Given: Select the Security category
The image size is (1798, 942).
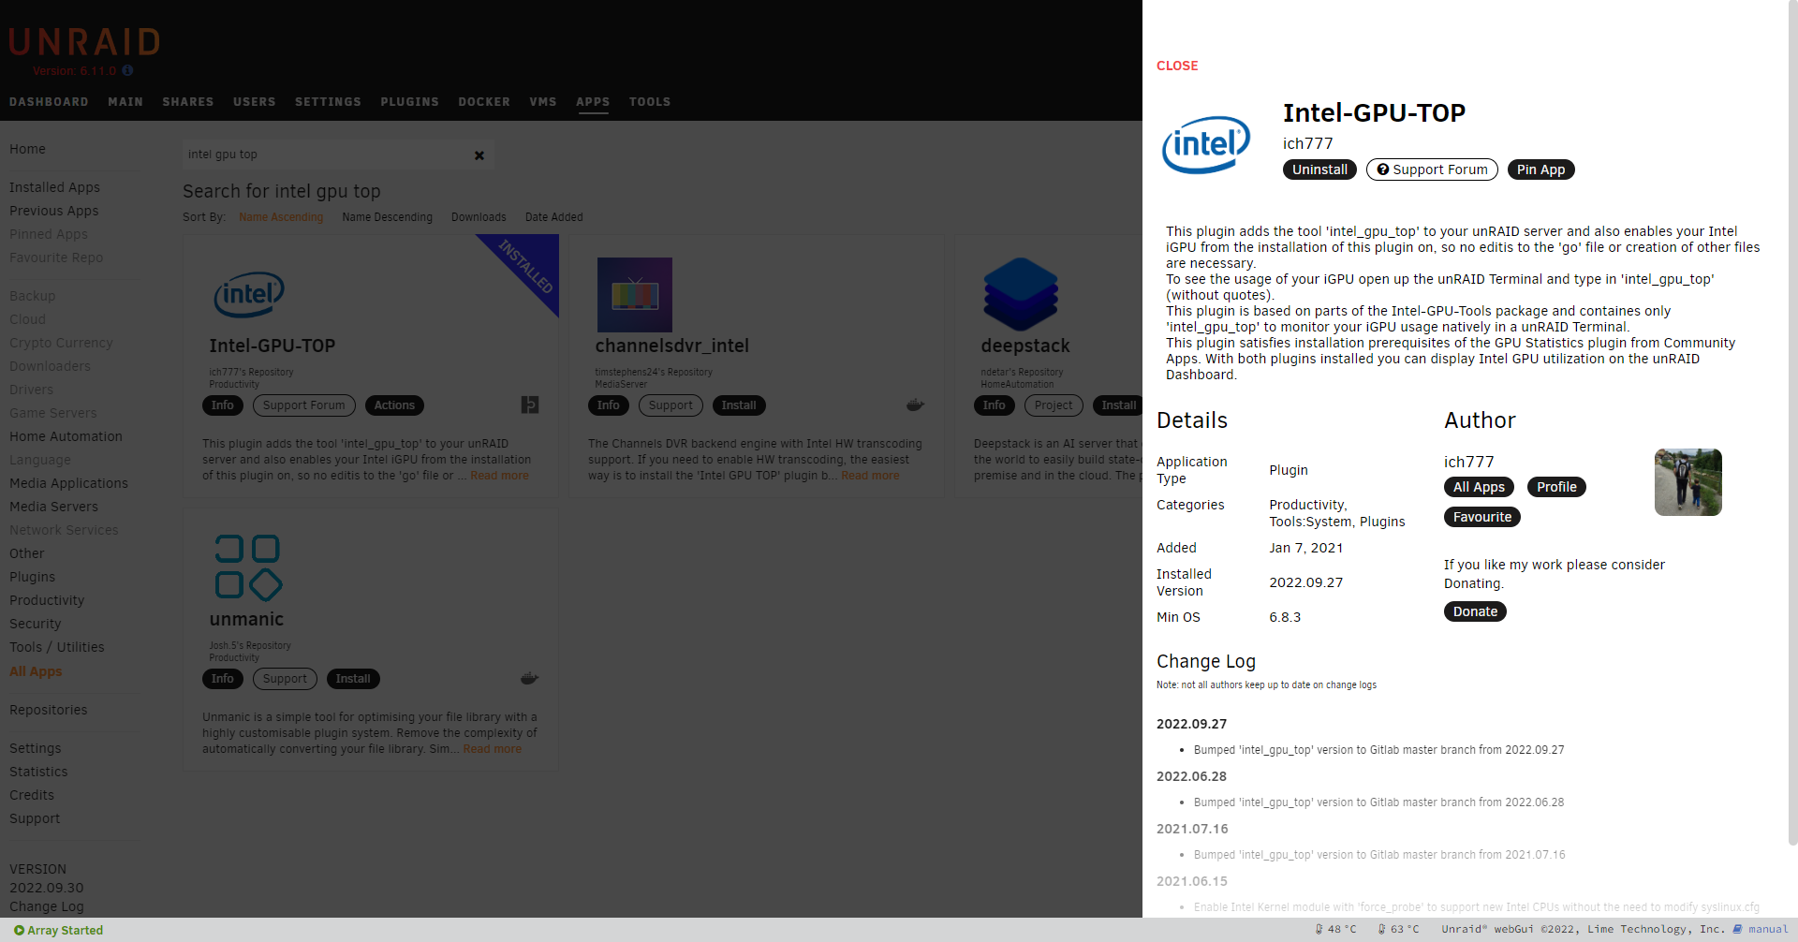Looking at the screenshot, I should coord(35,624).
